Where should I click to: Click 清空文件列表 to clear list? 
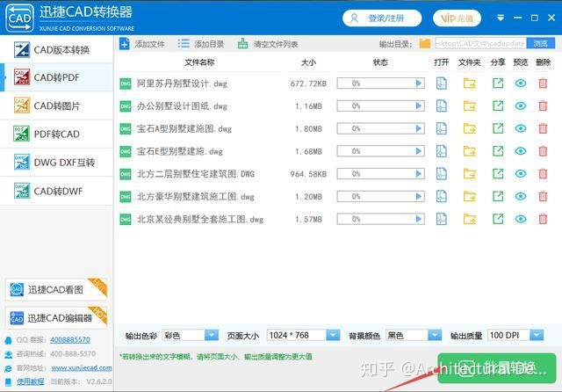pyautogui.click(x=268, y=44)
